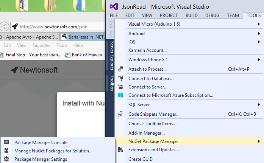This screenshot has width=264, height=163.
Task: Click the Extensions and Updates icon
Action: tap(120, 149)
